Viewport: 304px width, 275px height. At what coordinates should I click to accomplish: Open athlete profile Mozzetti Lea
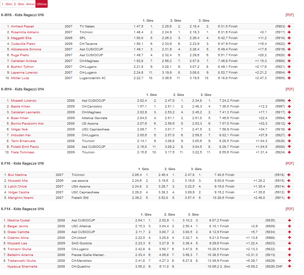[x=17, y=243]
